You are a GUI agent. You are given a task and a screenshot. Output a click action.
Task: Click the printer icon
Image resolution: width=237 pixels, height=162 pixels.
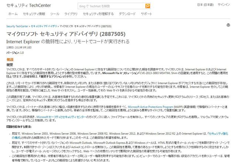click(x=228, y=25)
